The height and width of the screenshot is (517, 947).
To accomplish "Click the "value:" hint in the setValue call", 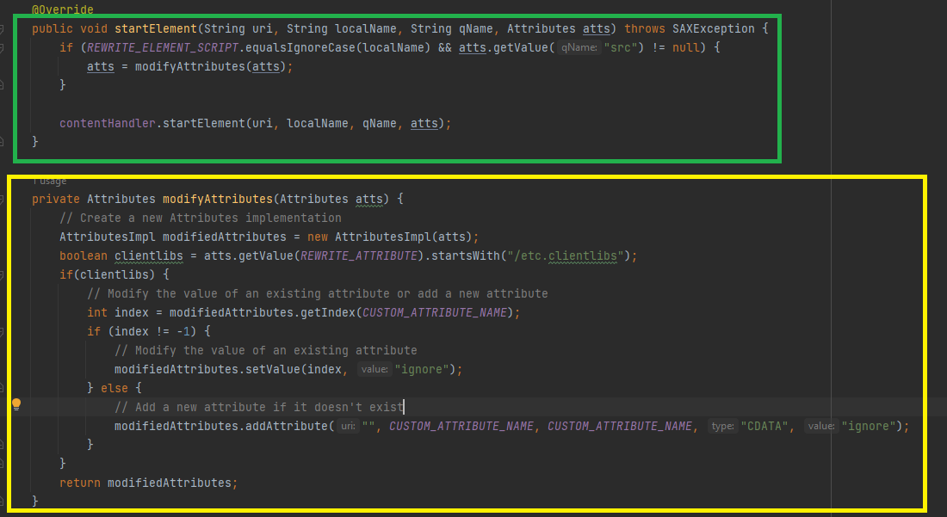I will [x=374, y=370].
